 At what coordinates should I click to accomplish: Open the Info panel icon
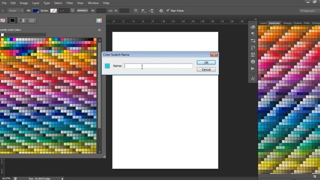253,61
